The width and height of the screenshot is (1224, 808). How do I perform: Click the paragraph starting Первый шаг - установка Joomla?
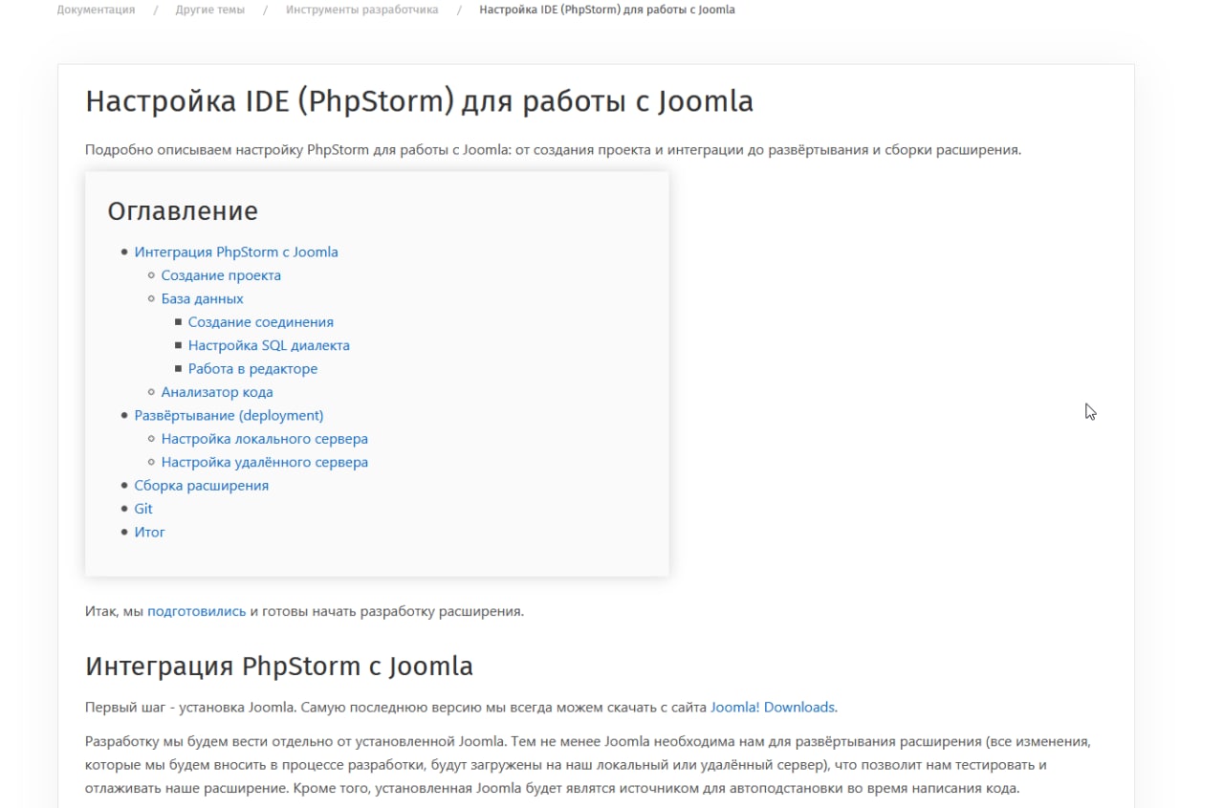[462, 708]
